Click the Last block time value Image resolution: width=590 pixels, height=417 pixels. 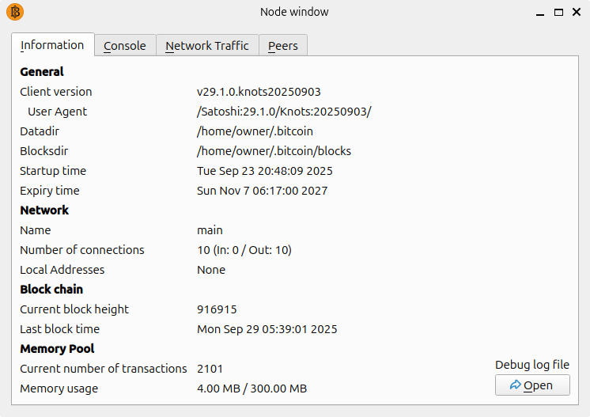[267, 329]
